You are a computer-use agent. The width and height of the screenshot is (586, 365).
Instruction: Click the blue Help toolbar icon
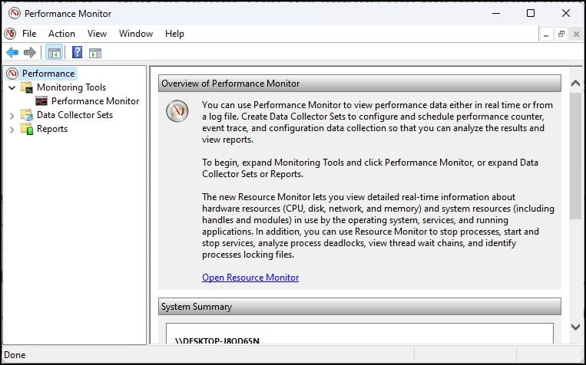pos(77,52)
